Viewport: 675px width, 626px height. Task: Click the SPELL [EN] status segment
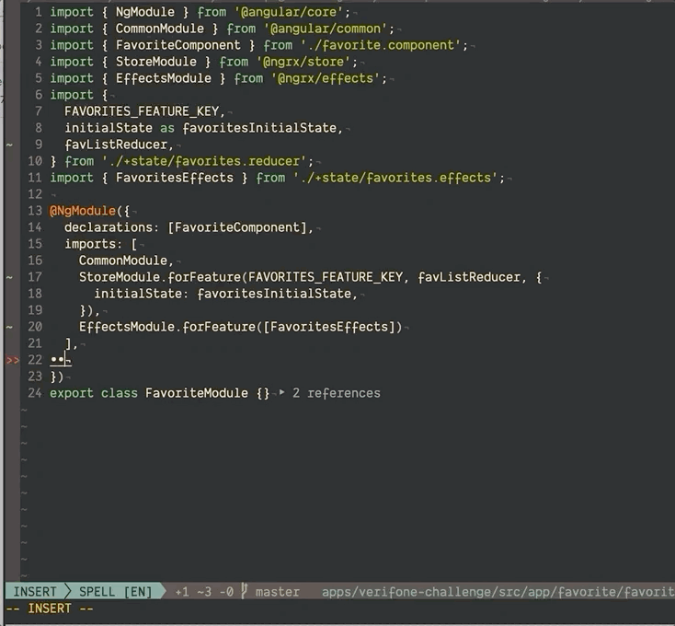point(115,592)
